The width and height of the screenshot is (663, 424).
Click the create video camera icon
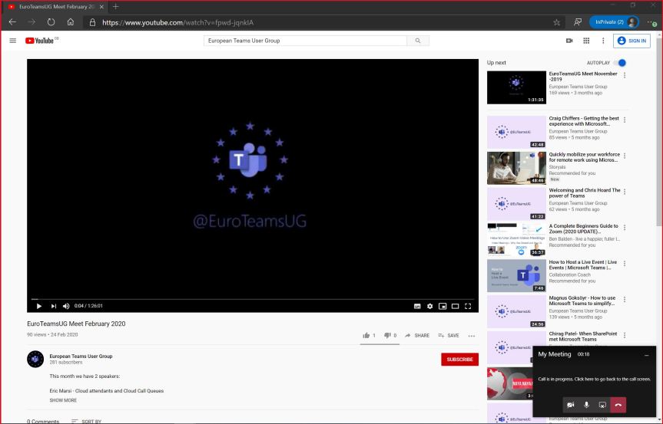[569, 41]
